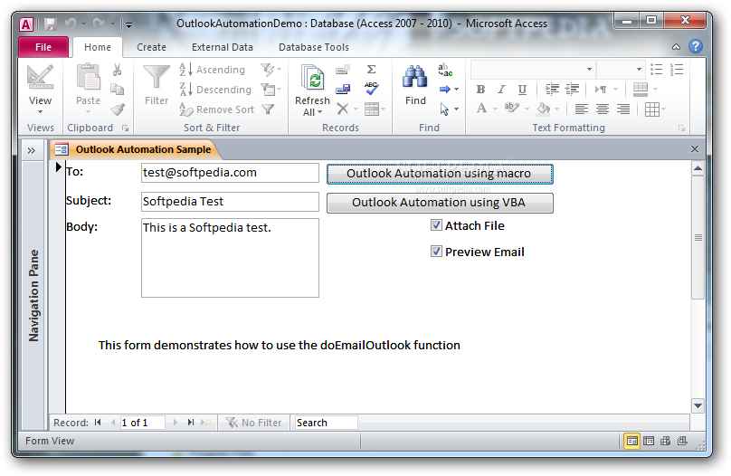Viewport: 731px width, 476px height.
Task: Click Outlook Automation using macro button
Action: coord(440,174)
